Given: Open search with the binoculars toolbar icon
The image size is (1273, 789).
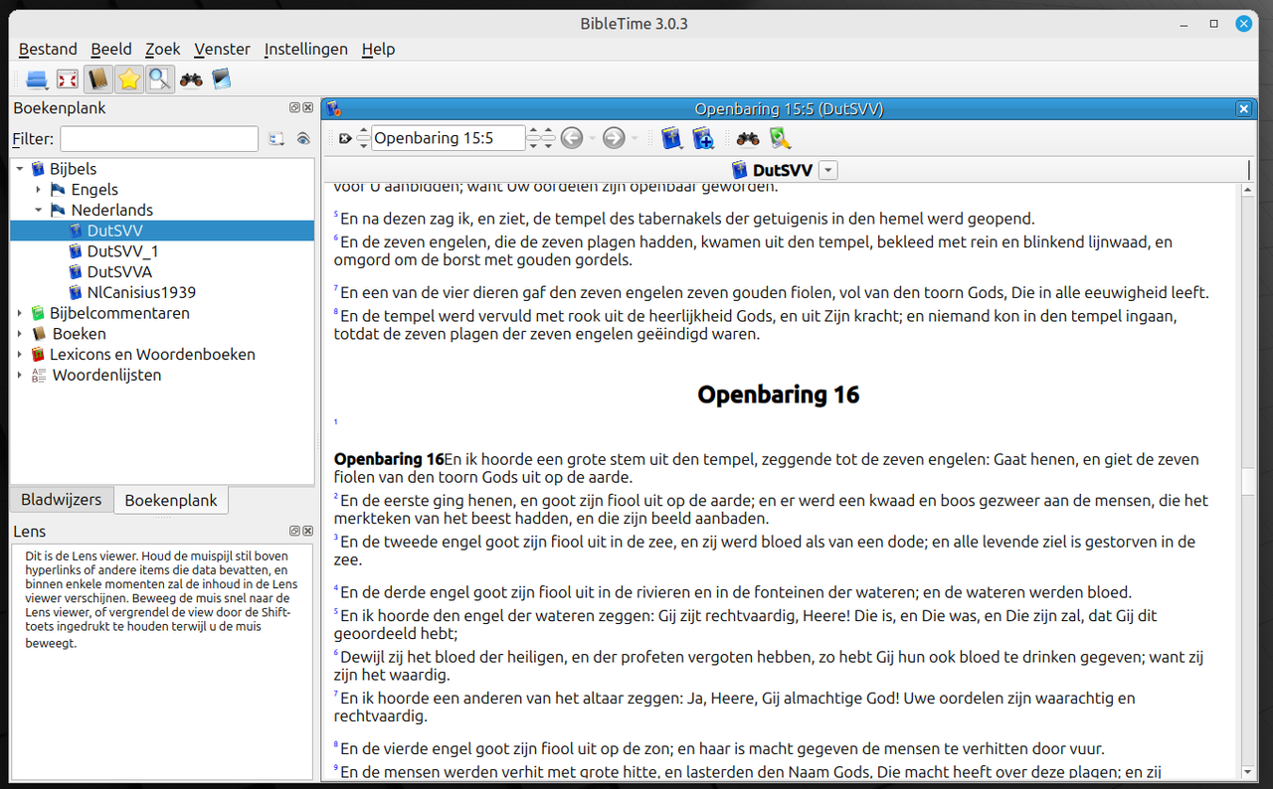Looking at the screenshot, I should pyautogui.click(x=190, y=79).
